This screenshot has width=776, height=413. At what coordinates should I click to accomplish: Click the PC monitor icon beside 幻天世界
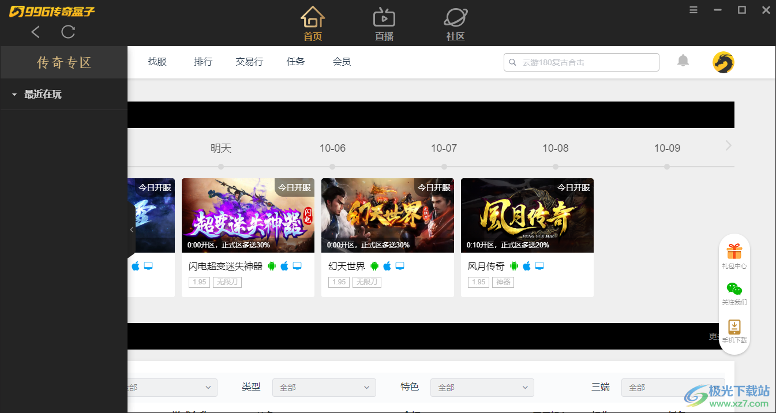pyautogui.click(x=400, y=266)
